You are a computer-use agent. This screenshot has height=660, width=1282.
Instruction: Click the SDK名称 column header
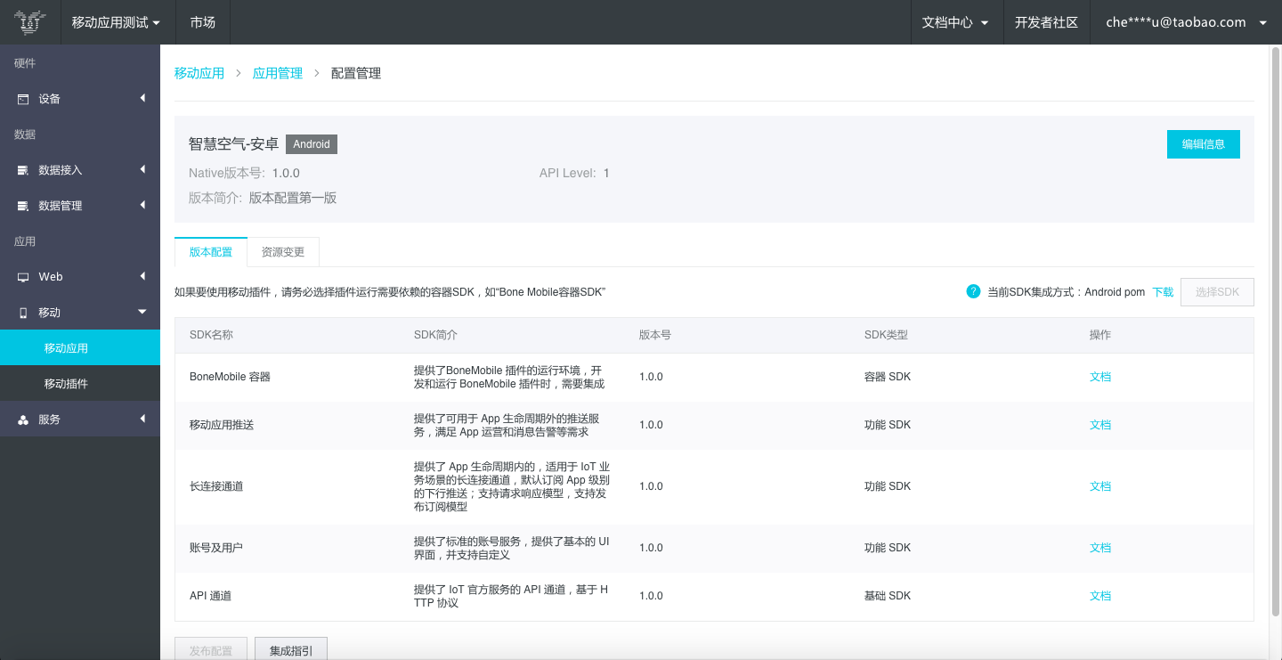click(211, 335)
